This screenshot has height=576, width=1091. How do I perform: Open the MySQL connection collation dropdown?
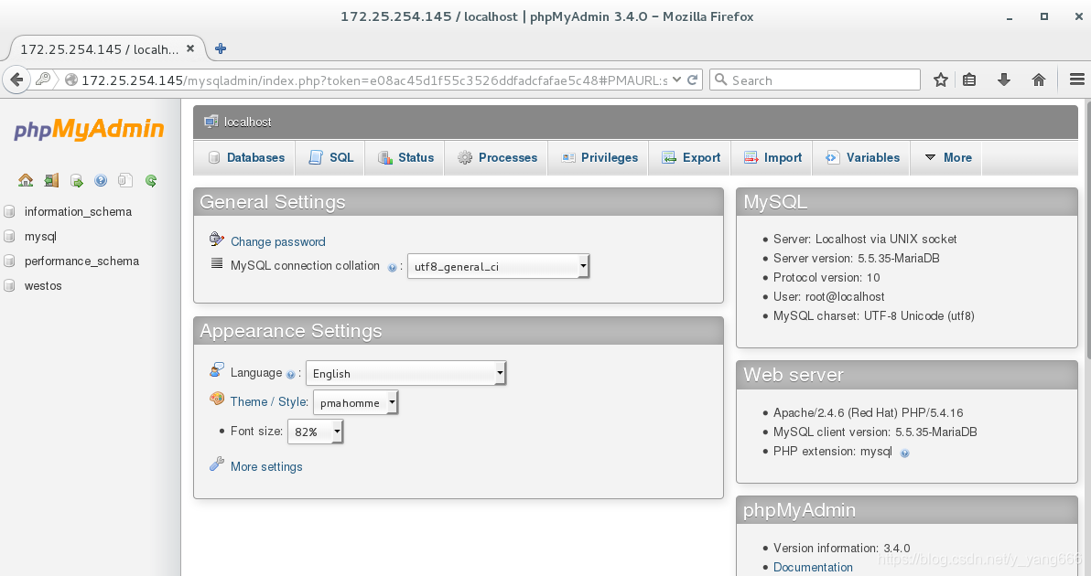tap(498, 266)
